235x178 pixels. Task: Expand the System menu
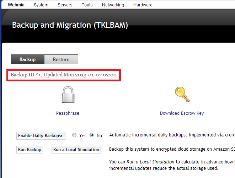pyautogui.click(x=41, y=5)
